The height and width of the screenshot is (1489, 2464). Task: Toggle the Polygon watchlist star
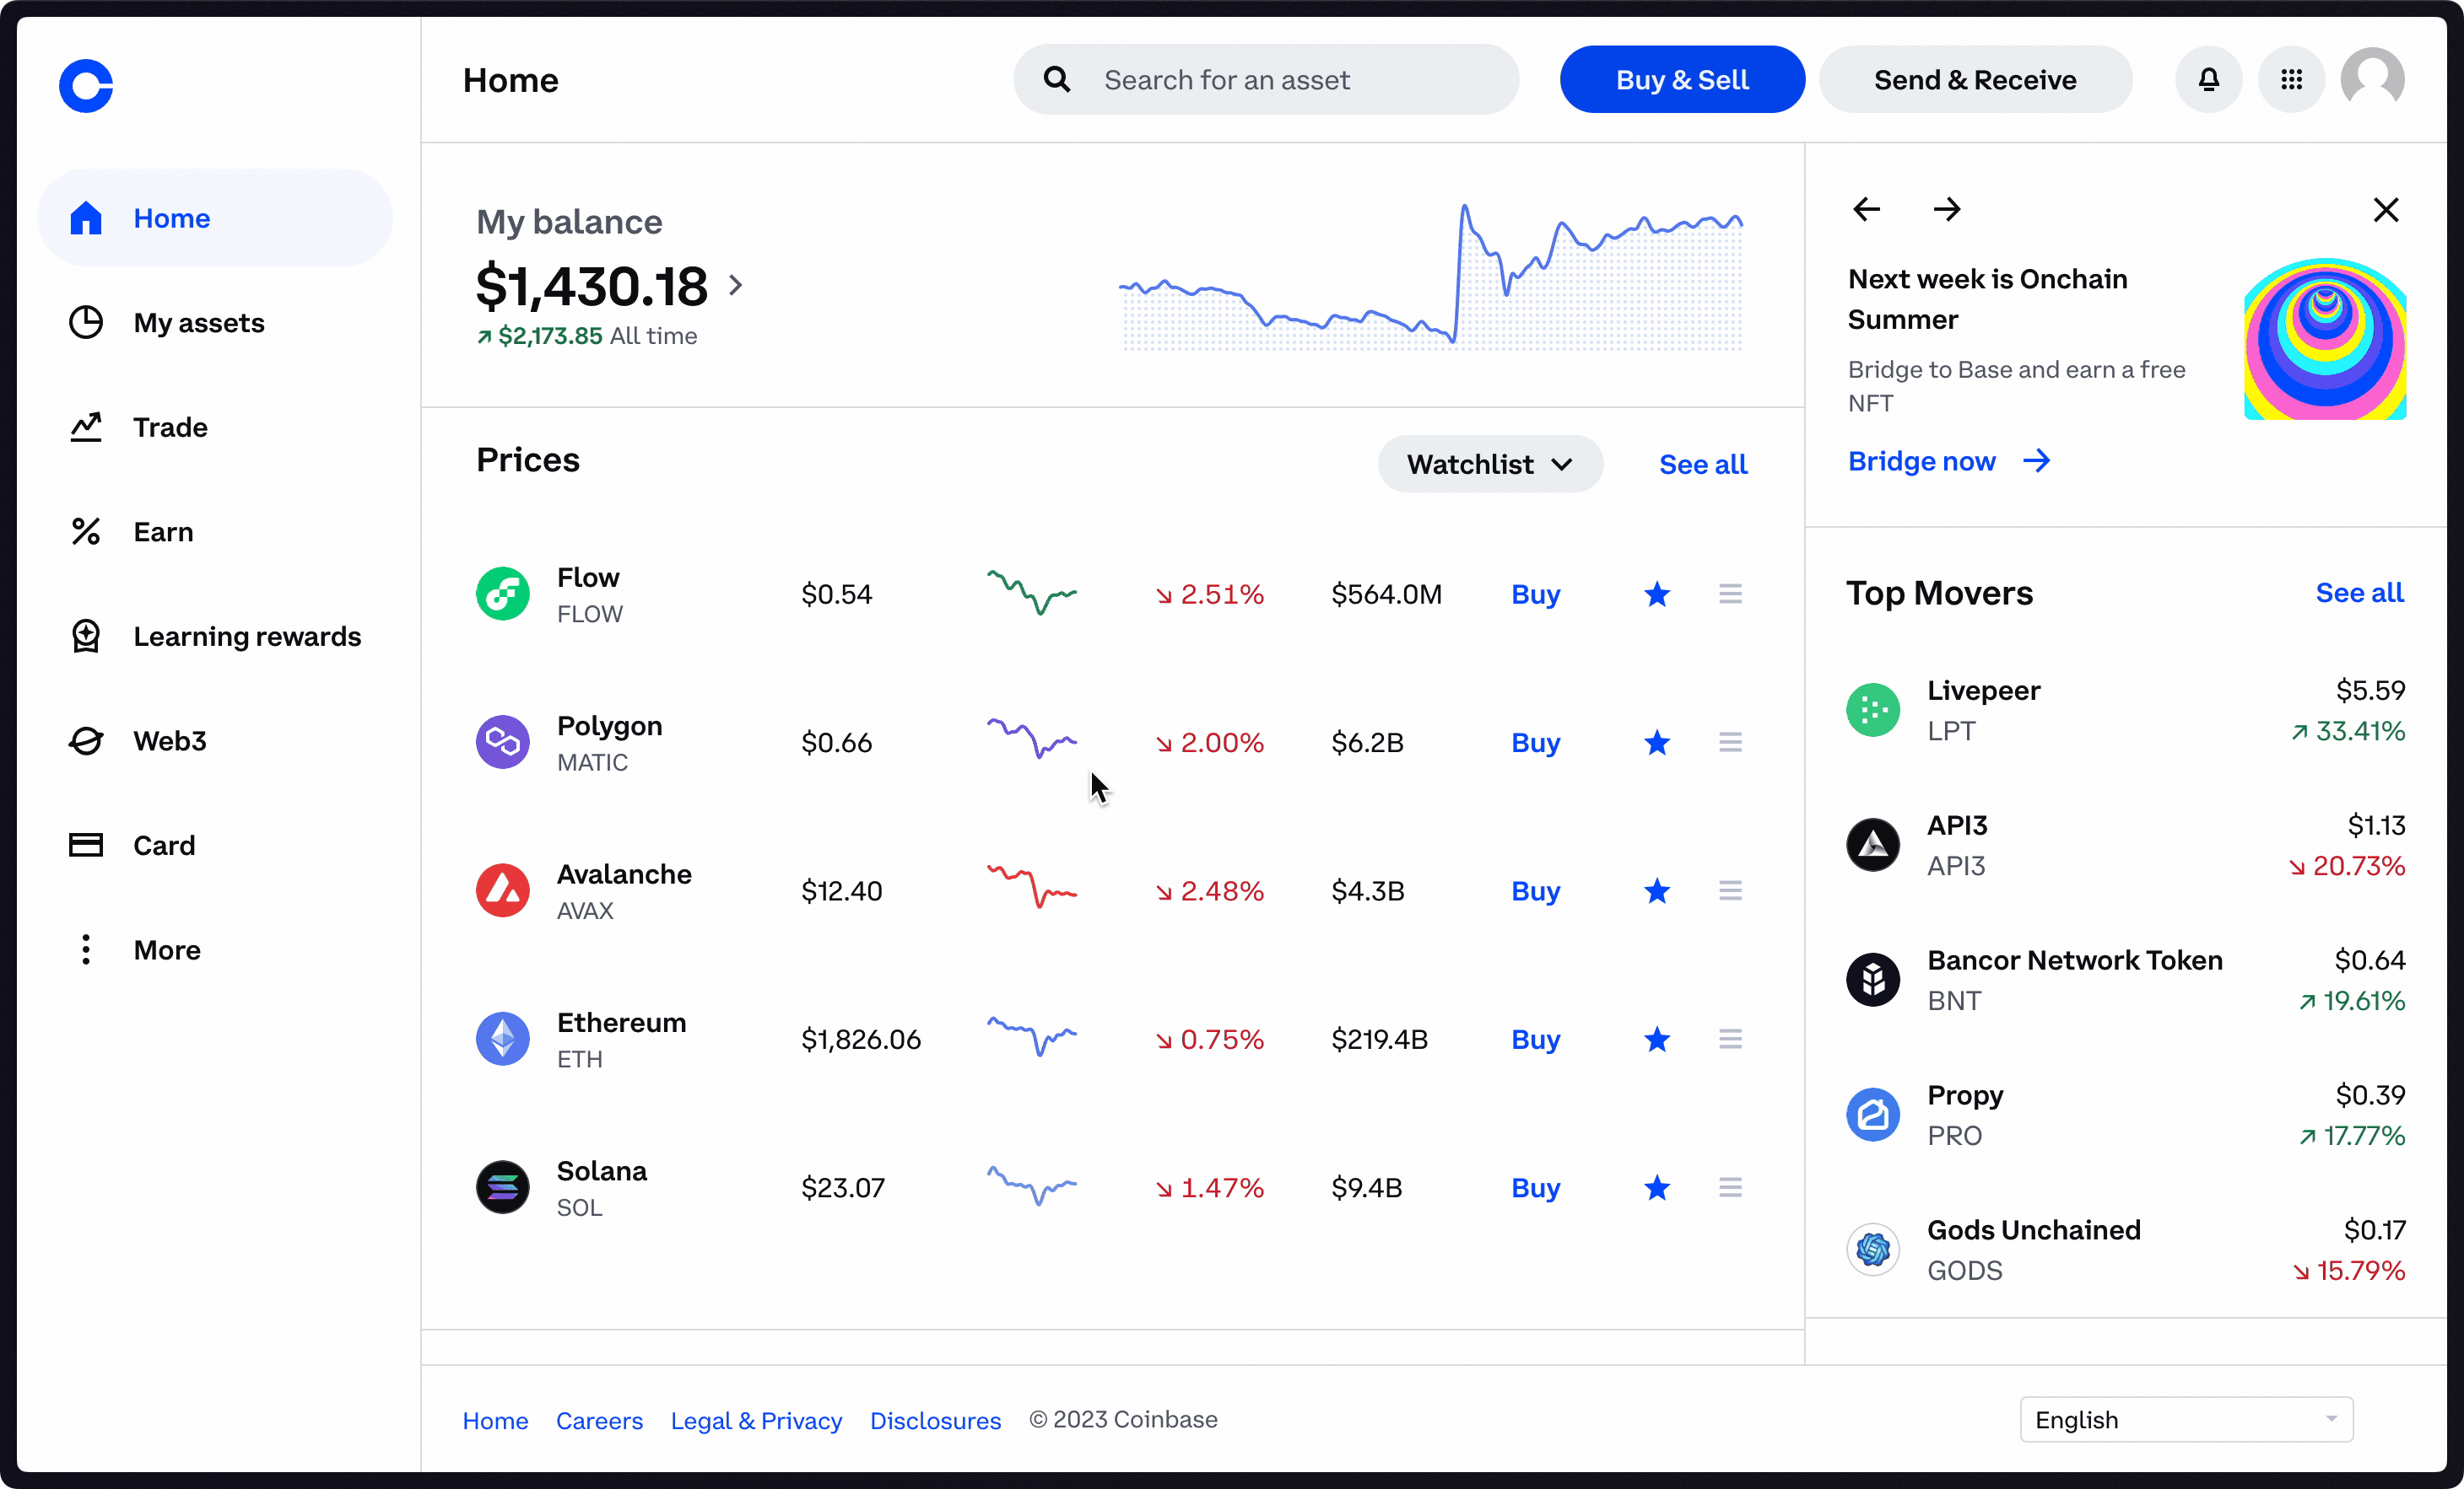1656,743
